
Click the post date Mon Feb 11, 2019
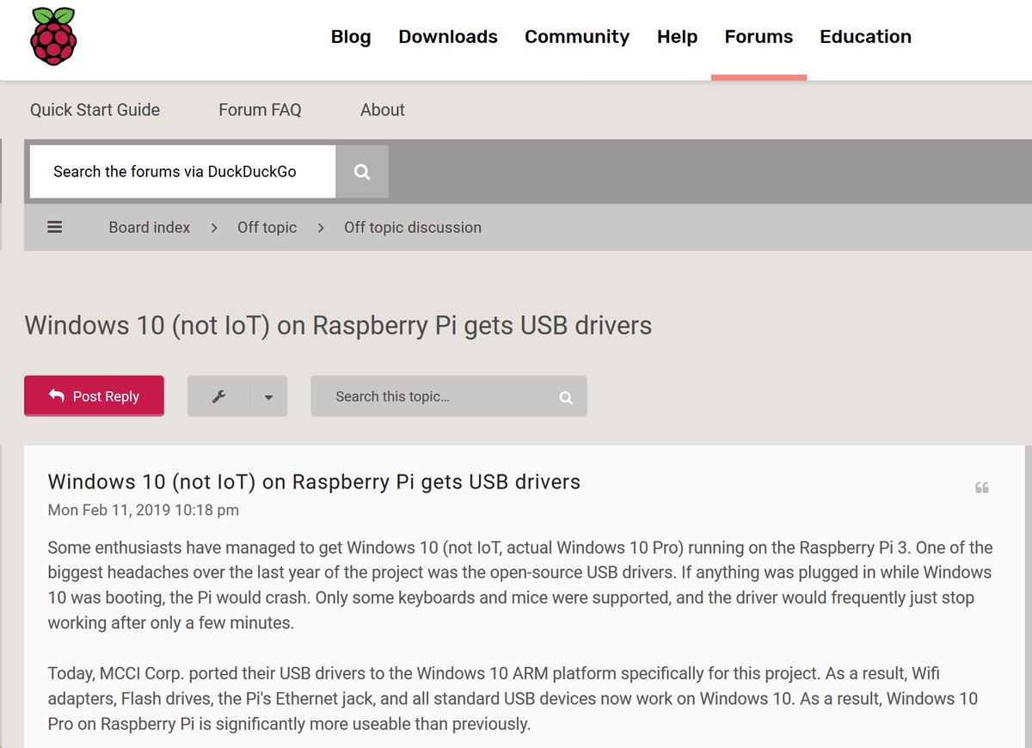click(x=144, y=510)
